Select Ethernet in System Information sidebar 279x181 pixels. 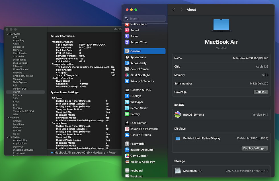pyautogui.click(x=18, y=66)
